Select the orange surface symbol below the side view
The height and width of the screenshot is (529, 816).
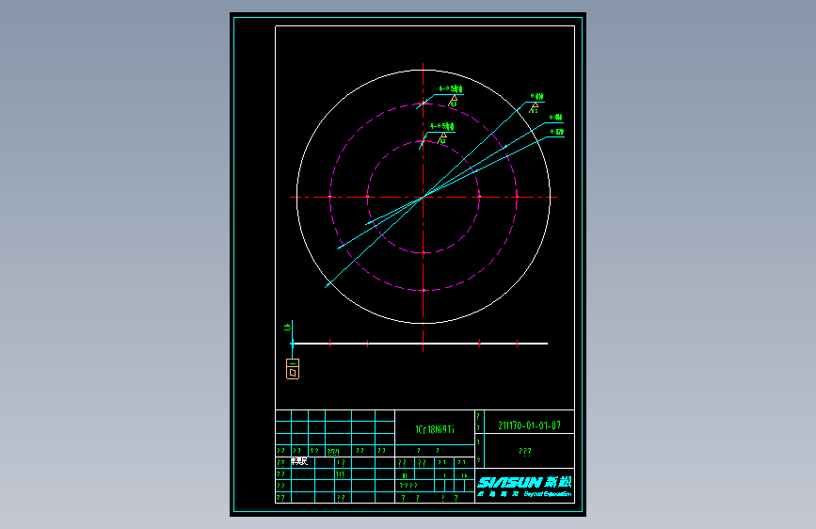tap(293, 369)
